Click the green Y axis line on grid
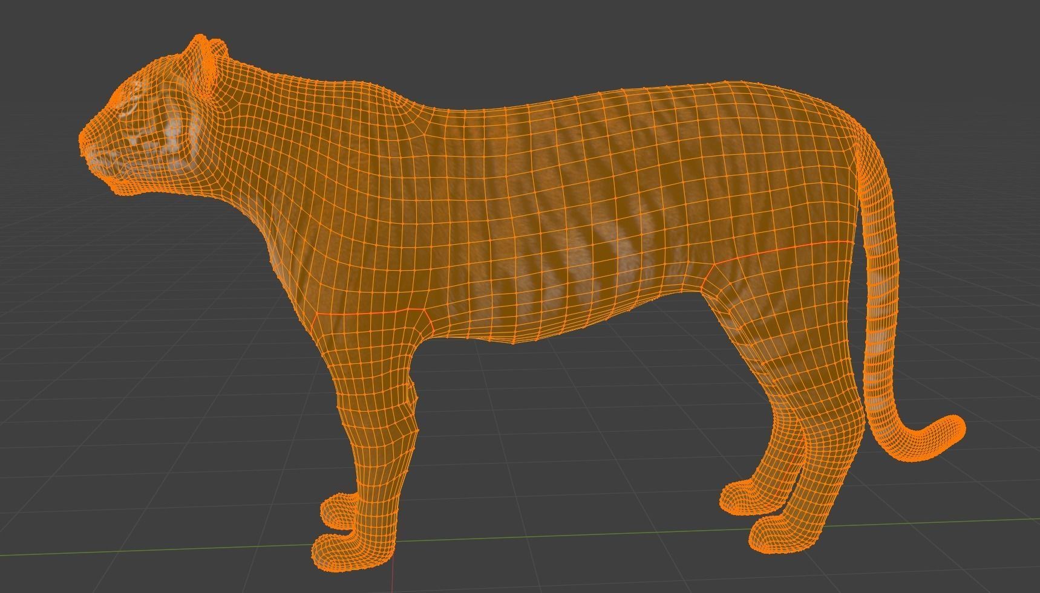The height and width of the screenshot is (593, 1040). tap(520, 537)
